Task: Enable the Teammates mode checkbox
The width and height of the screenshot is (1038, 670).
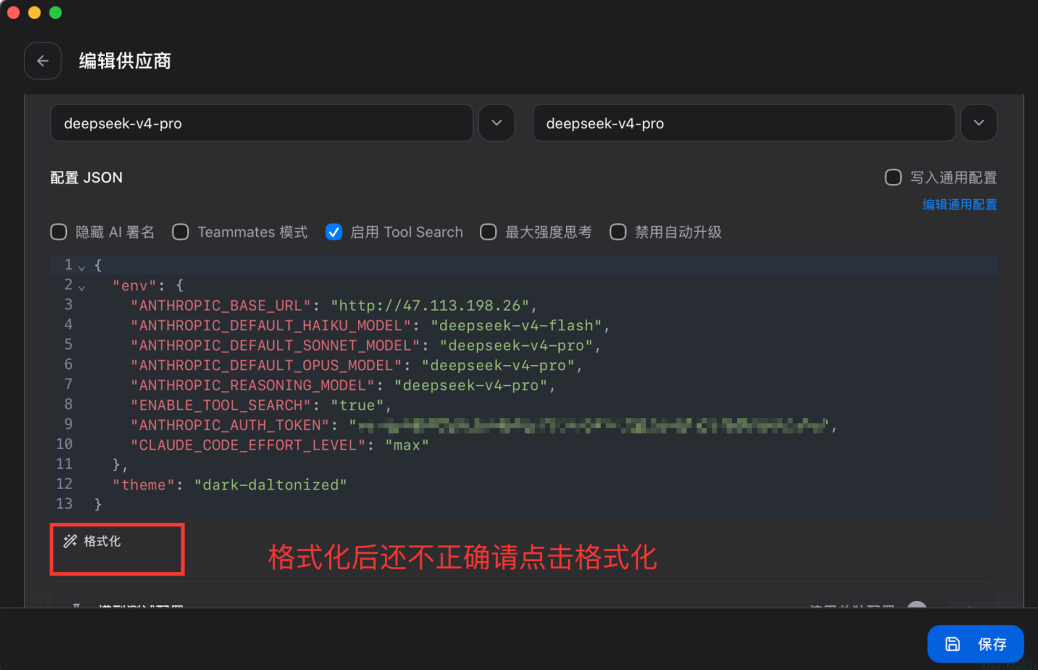Action: pyautogui.click(x=180, y=232)
